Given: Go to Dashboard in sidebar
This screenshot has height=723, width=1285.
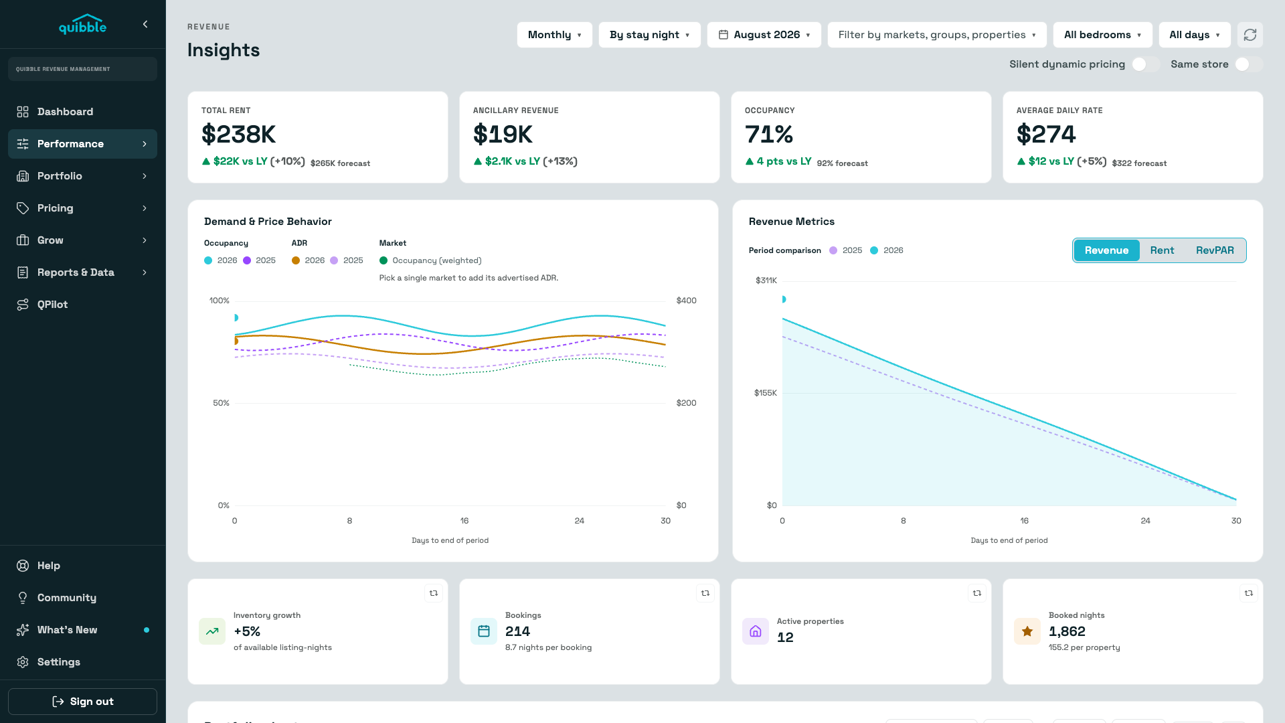Looking at the screenshot, I should [82, 112].
